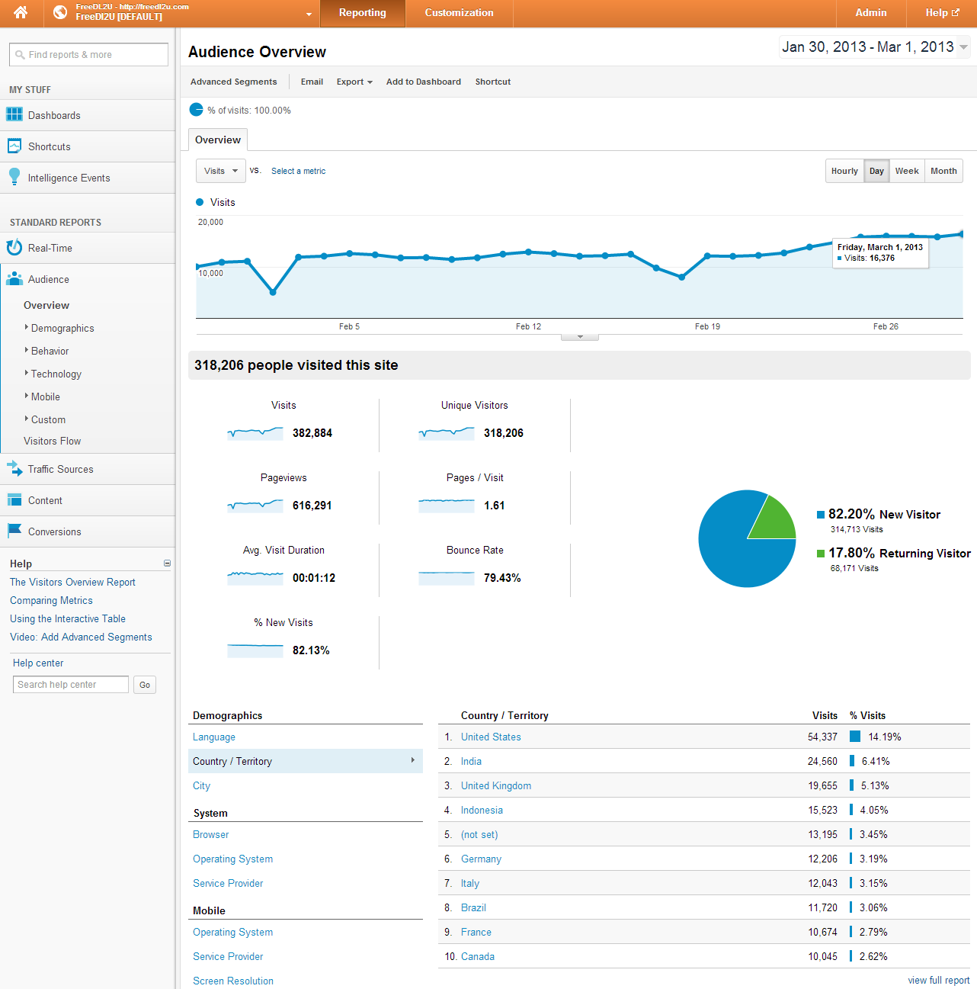Open Dashboards via its grid icon

14,115
